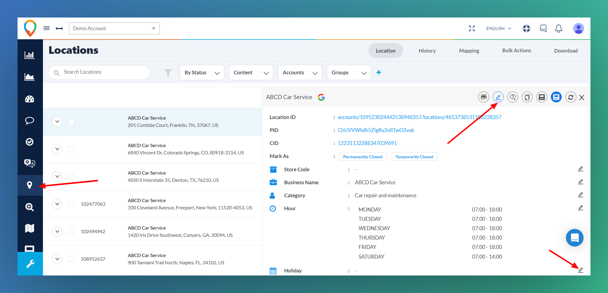Check the box for 4050 S Interstate 35 location
The width and height of the screenshot is (608, 293).
pyautogui.click(x=71, y=177)
